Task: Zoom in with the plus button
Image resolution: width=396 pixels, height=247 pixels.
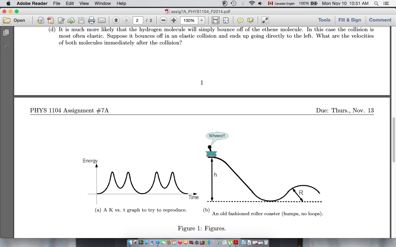Action: (174, 20)
